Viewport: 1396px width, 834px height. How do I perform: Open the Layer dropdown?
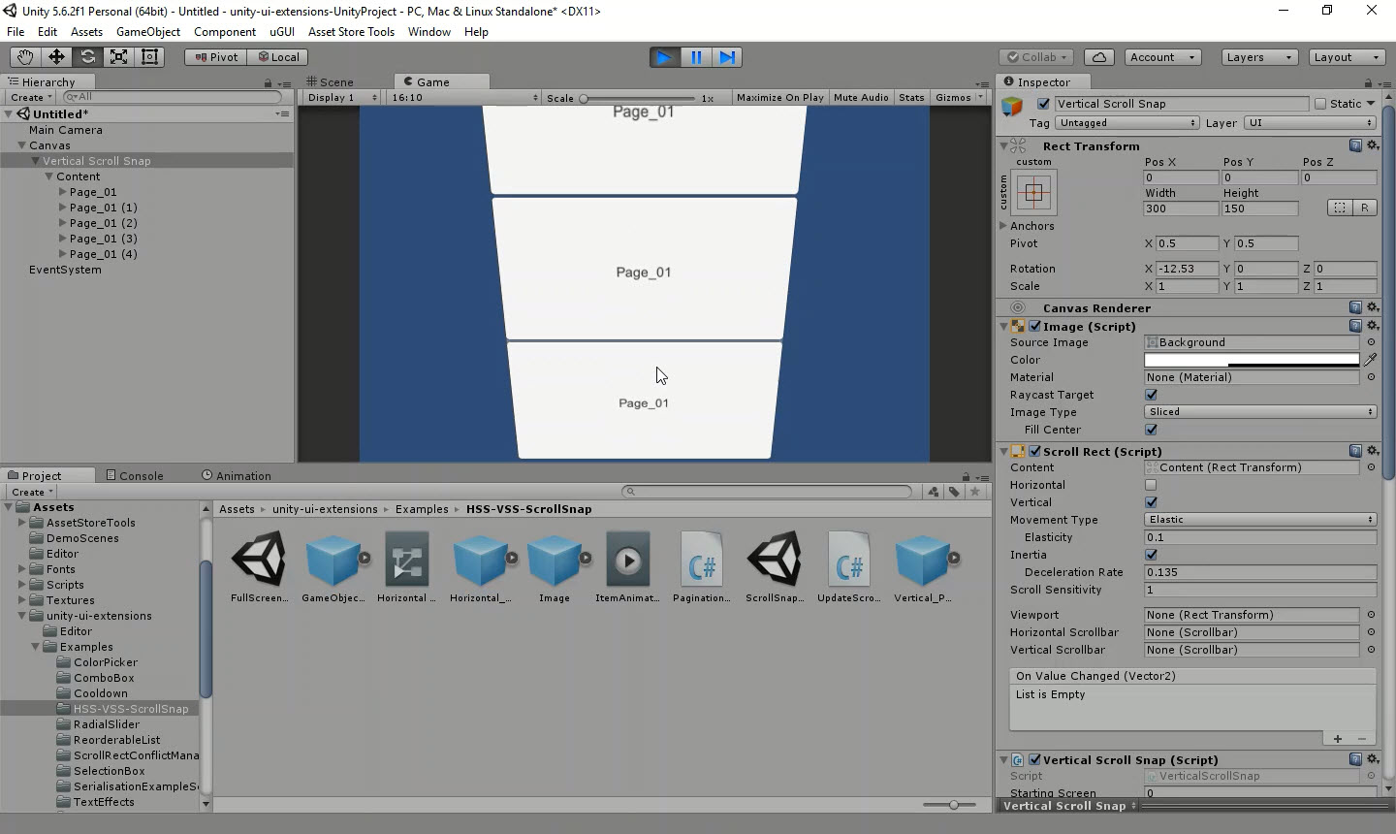[1311, 123]
